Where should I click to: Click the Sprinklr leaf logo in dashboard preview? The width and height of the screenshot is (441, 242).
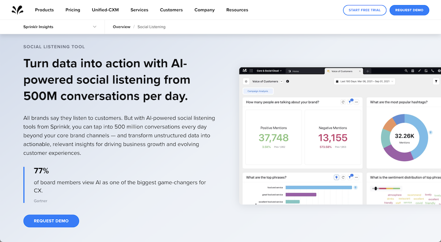(x=245, y=71)
